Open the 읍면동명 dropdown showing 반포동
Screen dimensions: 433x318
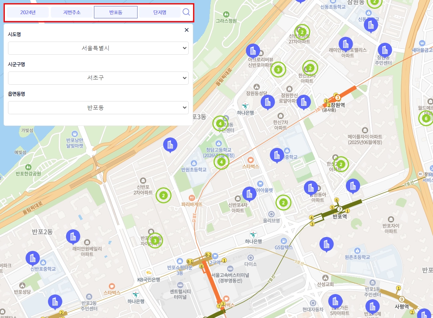(98, 107)
